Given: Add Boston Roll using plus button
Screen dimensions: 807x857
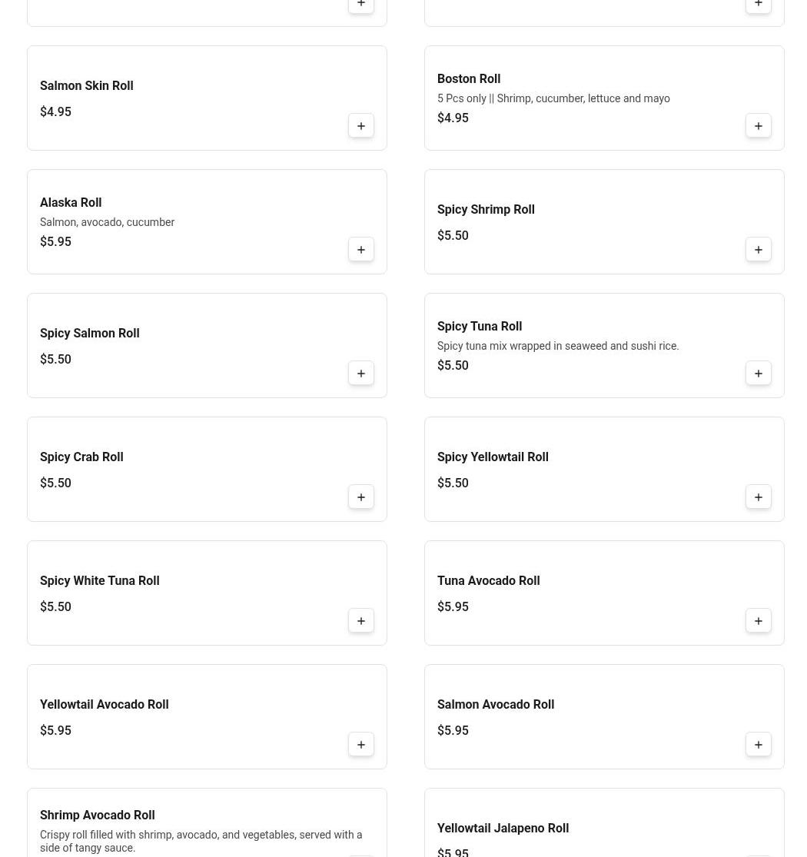Looking at the screenshot, I should 759,126.
